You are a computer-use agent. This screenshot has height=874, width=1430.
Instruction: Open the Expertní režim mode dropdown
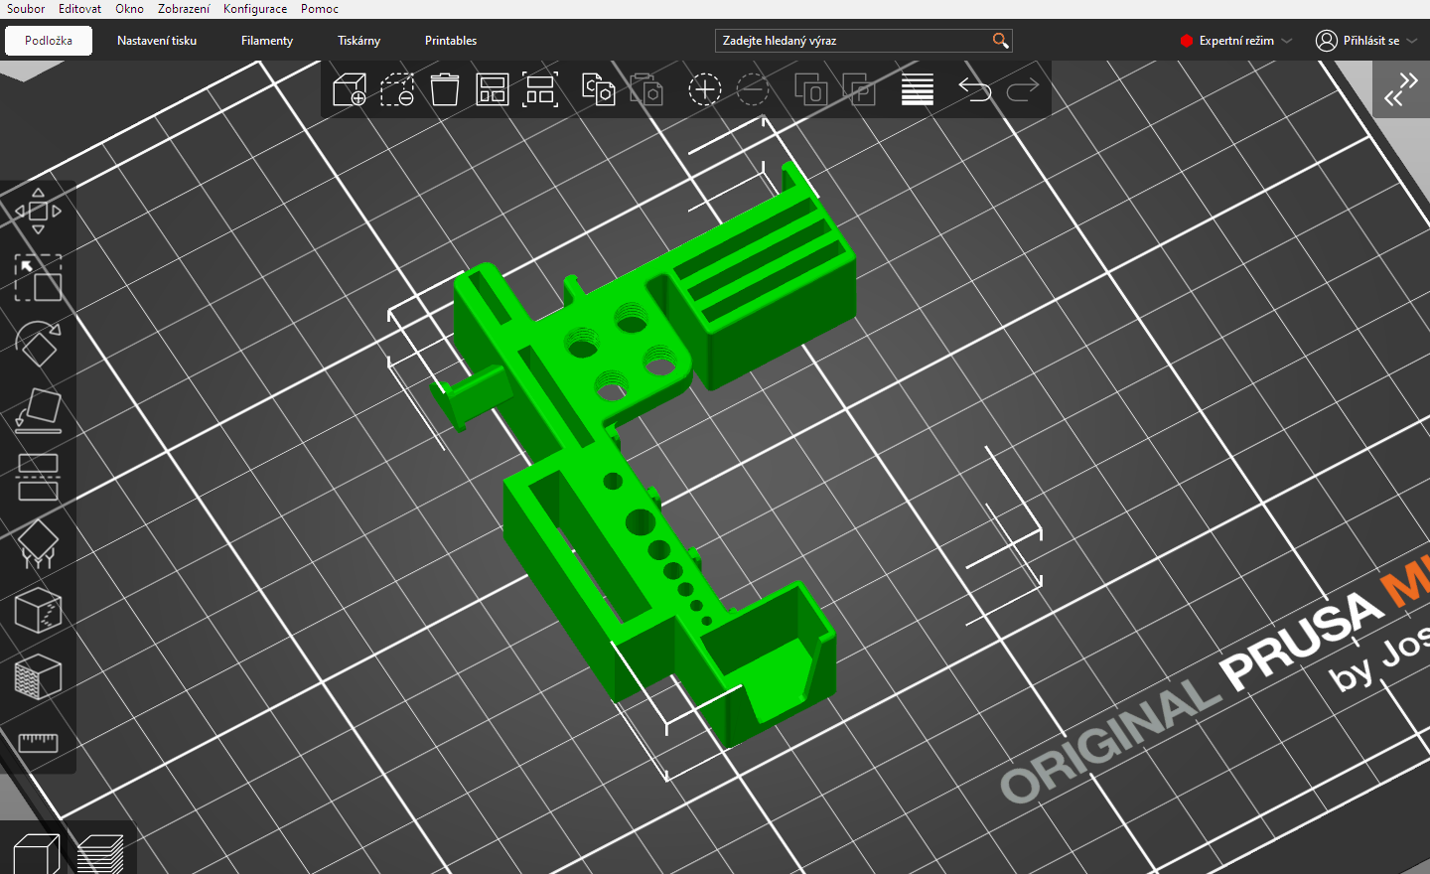[x=1236, y=41]
